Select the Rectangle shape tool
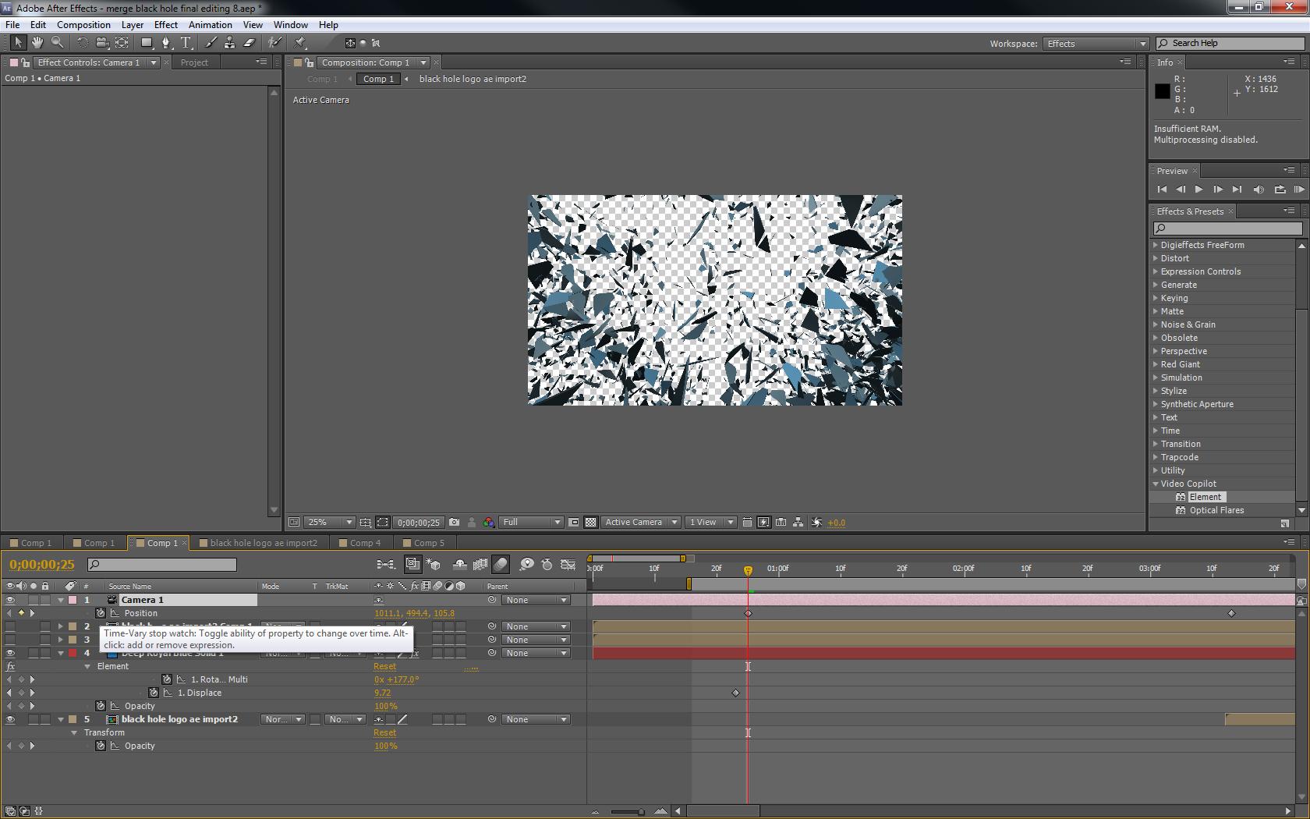 click(x=147, y=43)
